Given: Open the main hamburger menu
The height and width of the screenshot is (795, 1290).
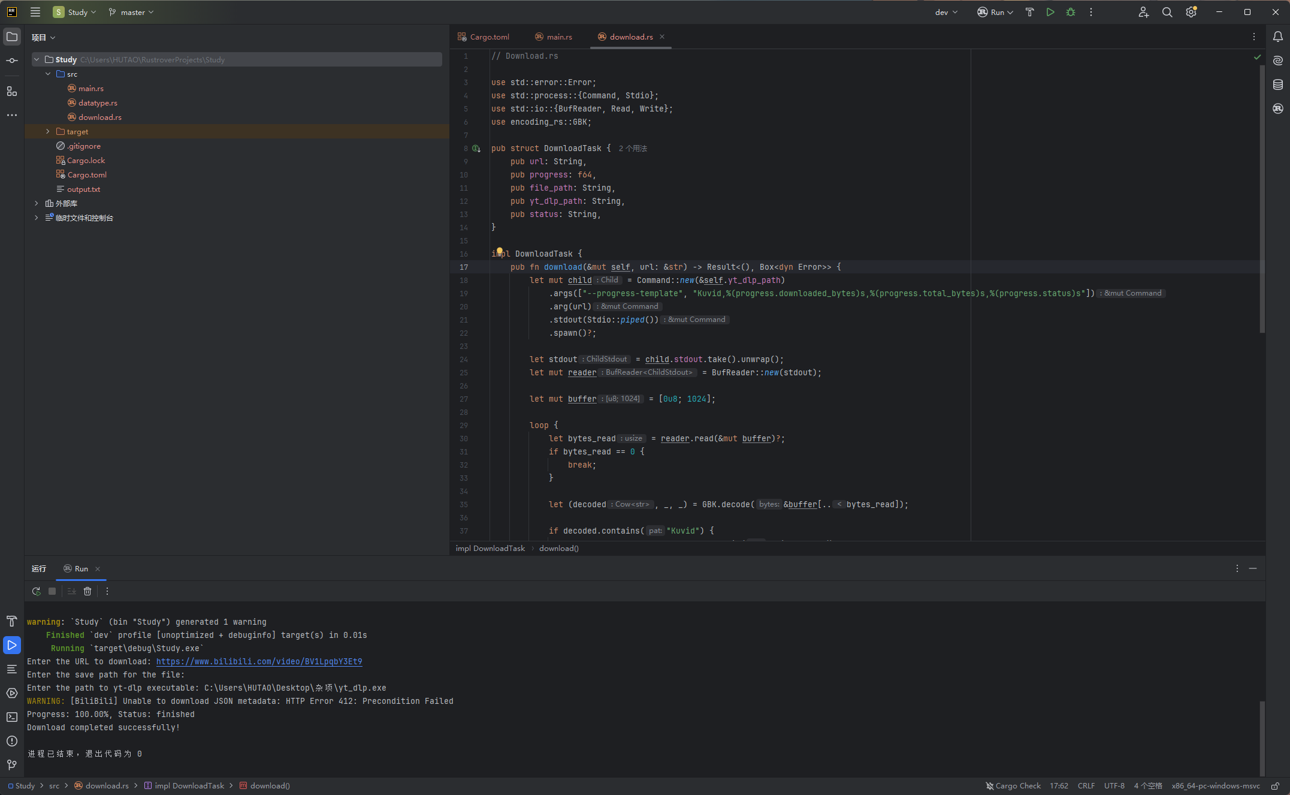Looking at the screenshot, I should (x=35, y=12).
